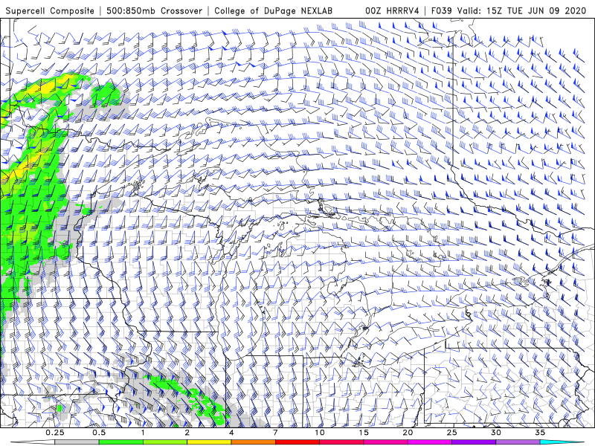Select the crimson 10–15 legend swatch

point(341,442)
